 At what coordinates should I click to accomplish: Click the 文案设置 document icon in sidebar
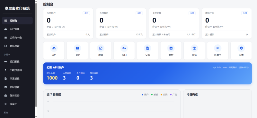[x=5, y=78]
